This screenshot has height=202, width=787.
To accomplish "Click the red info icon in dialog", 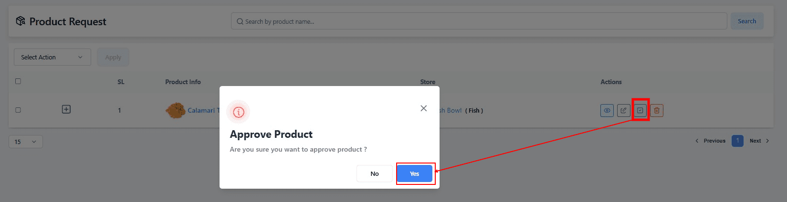I will pyautogui.click(x=238, y=112).
